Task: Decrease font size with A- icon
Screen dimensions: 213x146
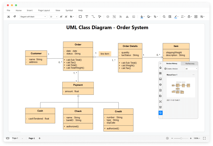Action: (66, 17)
